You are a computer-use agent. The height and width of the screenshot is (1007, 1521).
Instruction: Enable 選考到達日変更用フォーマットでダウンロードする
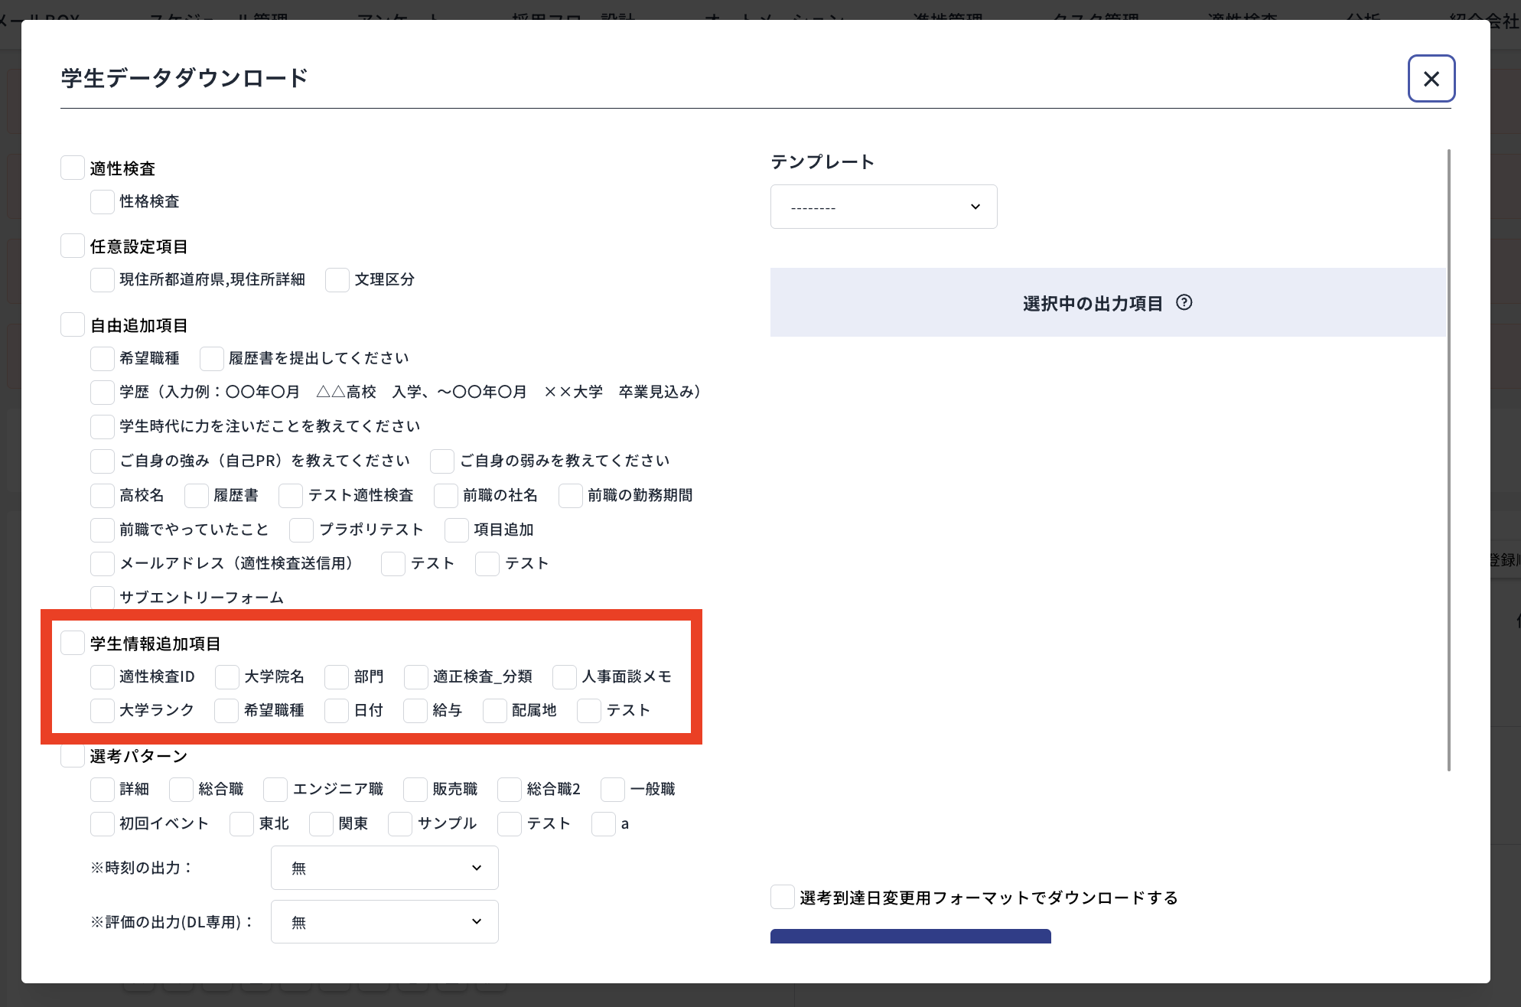click(782, 896)
